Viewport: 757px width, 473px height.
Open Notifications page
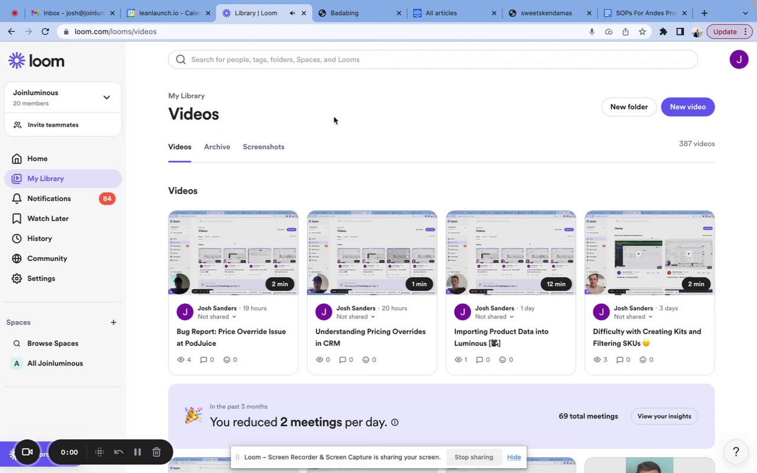pos(49,199)
